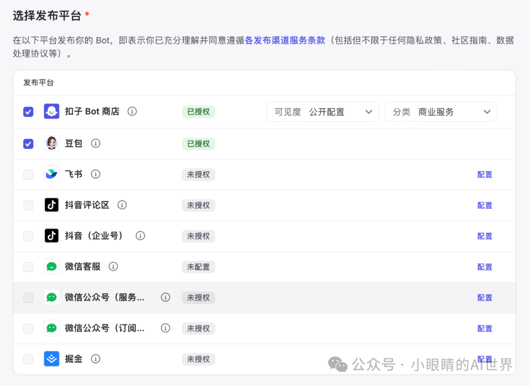This screenshot has height=386, width=530.
Task: Click the 微信客服 name label
Action: (x=82, y=266)
